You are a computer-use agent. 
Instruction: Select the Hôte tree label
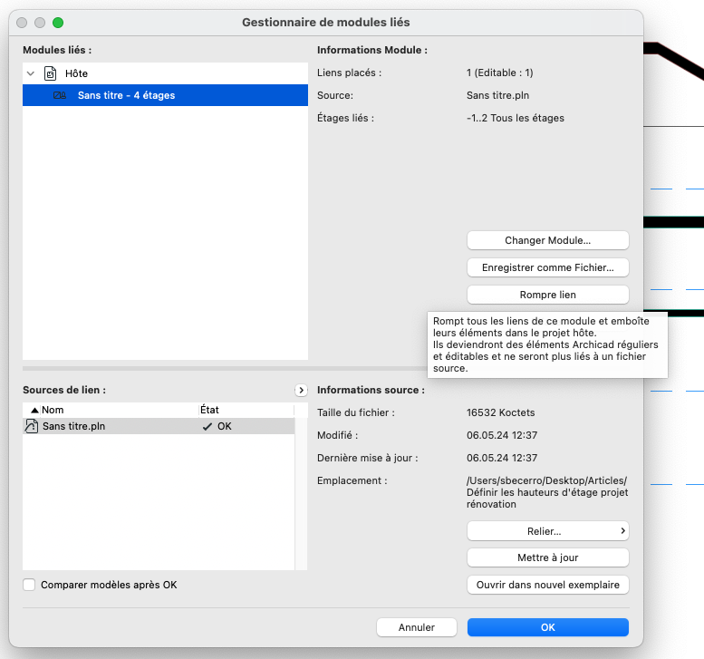(x=76, y=73)
